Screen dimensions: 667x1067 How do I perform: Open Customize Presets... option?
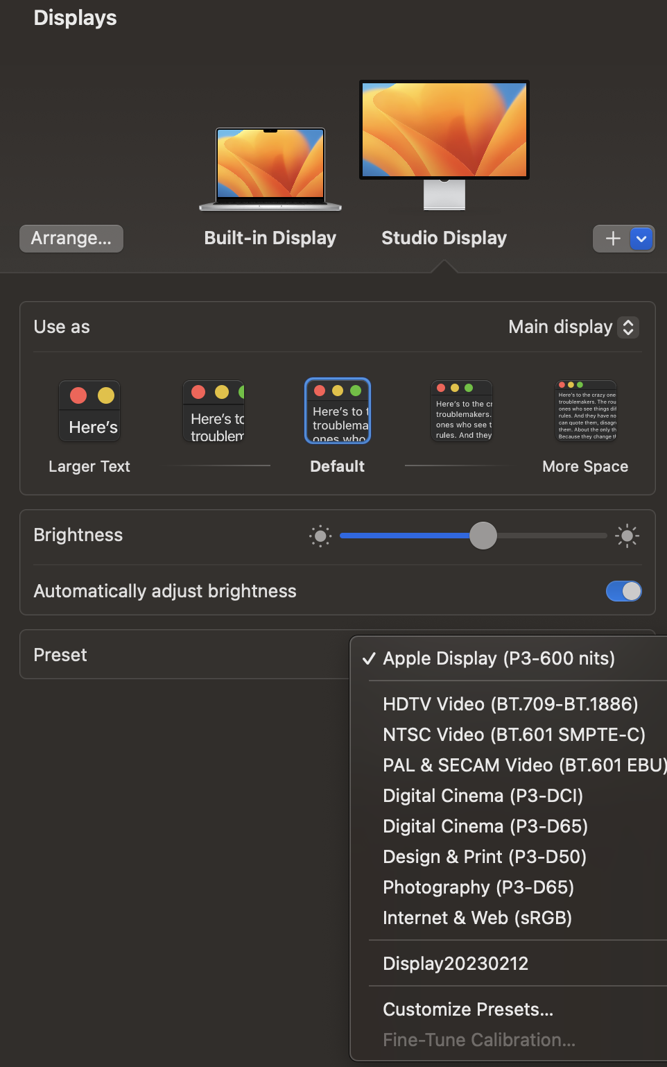click(468, 1009)
